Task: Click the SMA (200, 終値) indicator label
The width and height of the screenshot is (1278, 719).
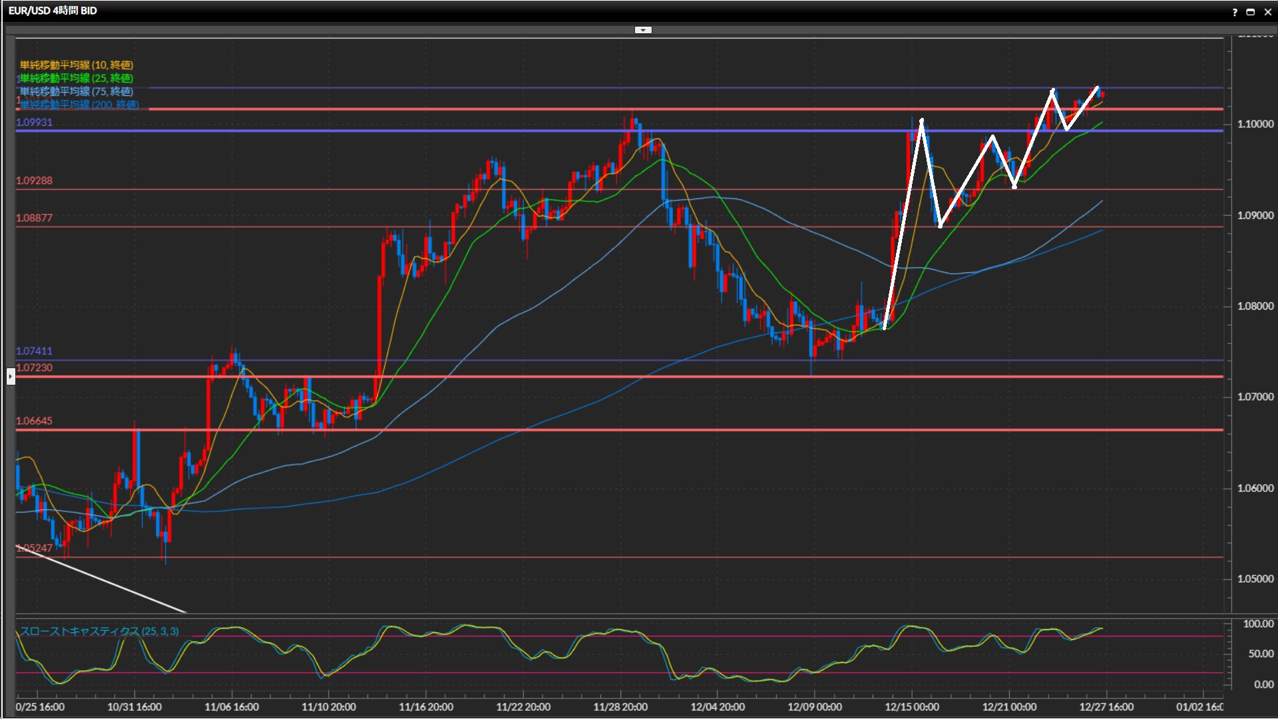Action: pos(80,105)
